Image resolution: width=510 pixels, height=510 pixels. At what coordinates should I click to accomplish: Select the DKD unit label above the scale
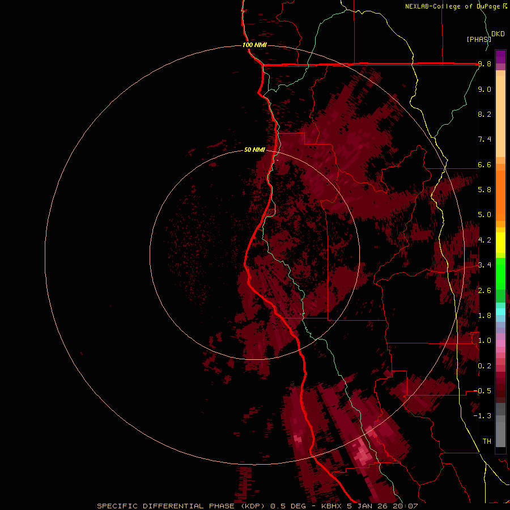[498, 33]
